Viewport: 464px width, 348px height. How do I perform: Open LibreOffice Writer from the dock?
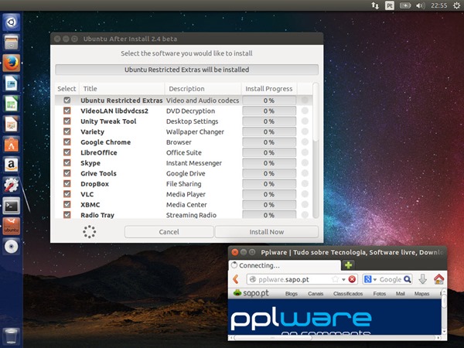(12, 84)
